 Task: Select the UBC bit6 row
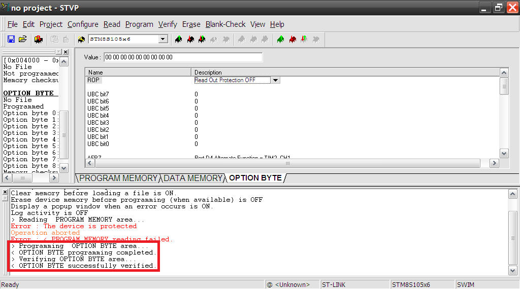pyautogui.click(x=98, y=101)
